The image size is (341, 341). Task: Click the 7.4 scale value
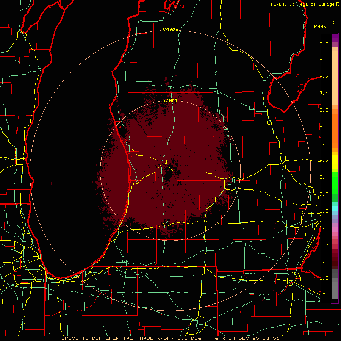(324, 93)
